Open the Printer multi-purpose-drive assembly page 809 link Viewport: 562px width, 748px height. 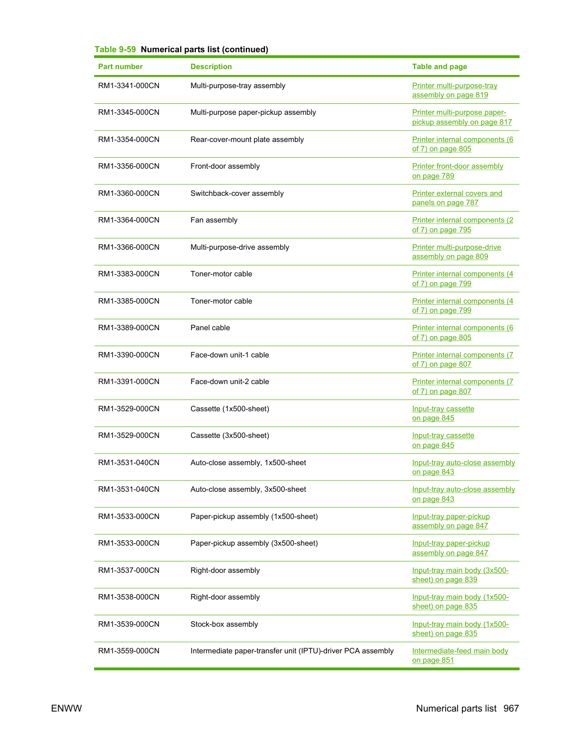pyautogui.click(x=456, y=252)
